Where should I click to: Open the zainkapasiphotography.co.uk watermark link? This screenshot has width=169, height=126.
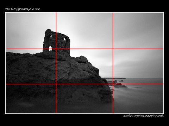point(143,116)
